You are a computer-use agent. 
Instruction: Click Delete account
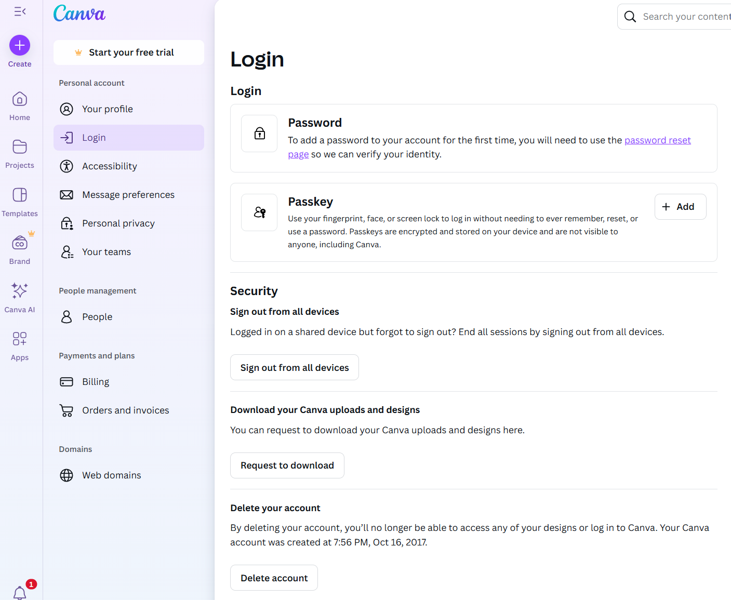point(274,578)
